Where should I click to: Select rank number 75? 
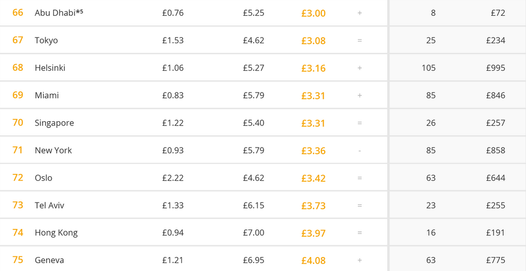tap(18, 260)
